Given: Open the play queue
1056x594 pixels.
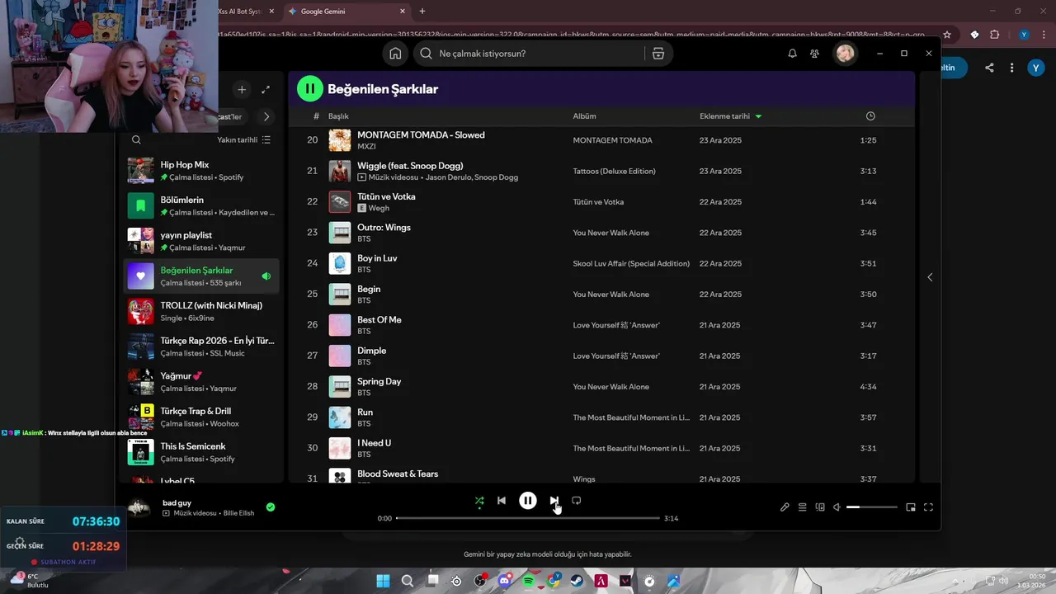Looking at the screenshot, I should coord(802,507).
